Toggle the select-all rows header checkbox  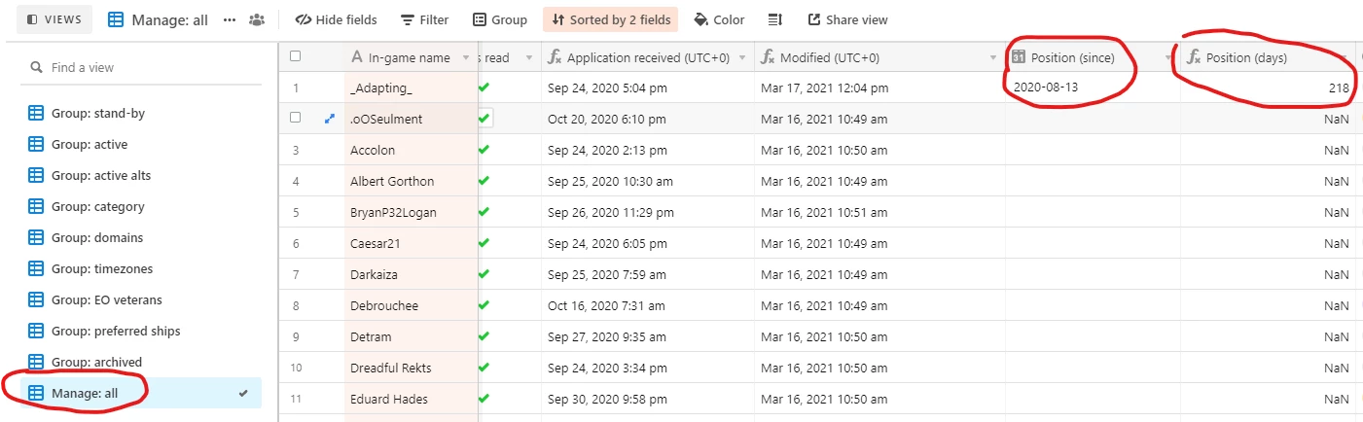tap(296, 56)
